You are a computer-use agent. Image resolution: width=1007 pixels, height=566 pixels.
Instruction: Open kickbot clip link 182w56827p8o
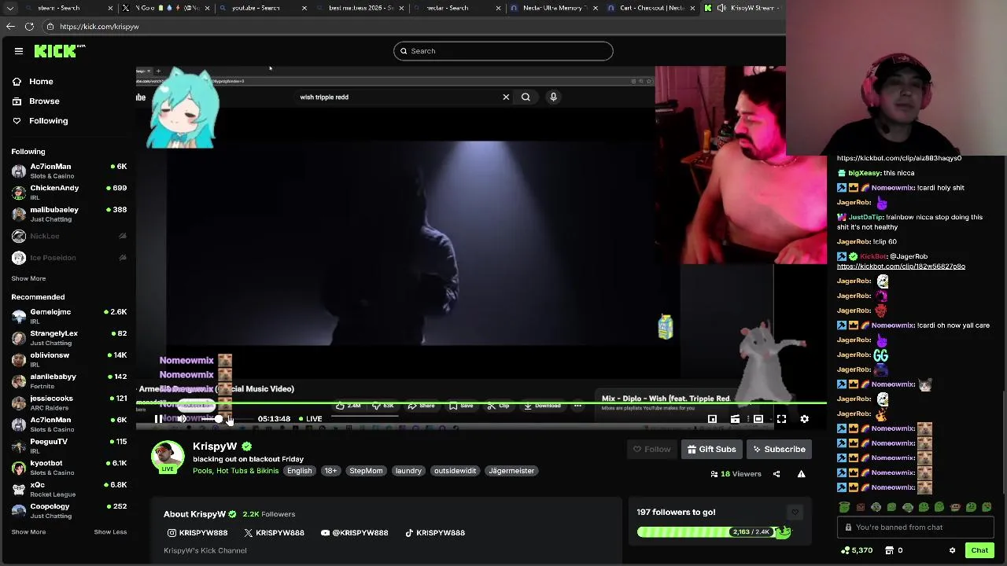tap(901, 266)
